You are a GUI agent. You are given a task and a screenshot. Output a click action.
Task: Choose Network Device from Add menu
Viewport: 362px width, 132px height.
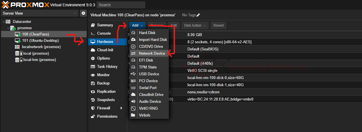coord(152,54)
